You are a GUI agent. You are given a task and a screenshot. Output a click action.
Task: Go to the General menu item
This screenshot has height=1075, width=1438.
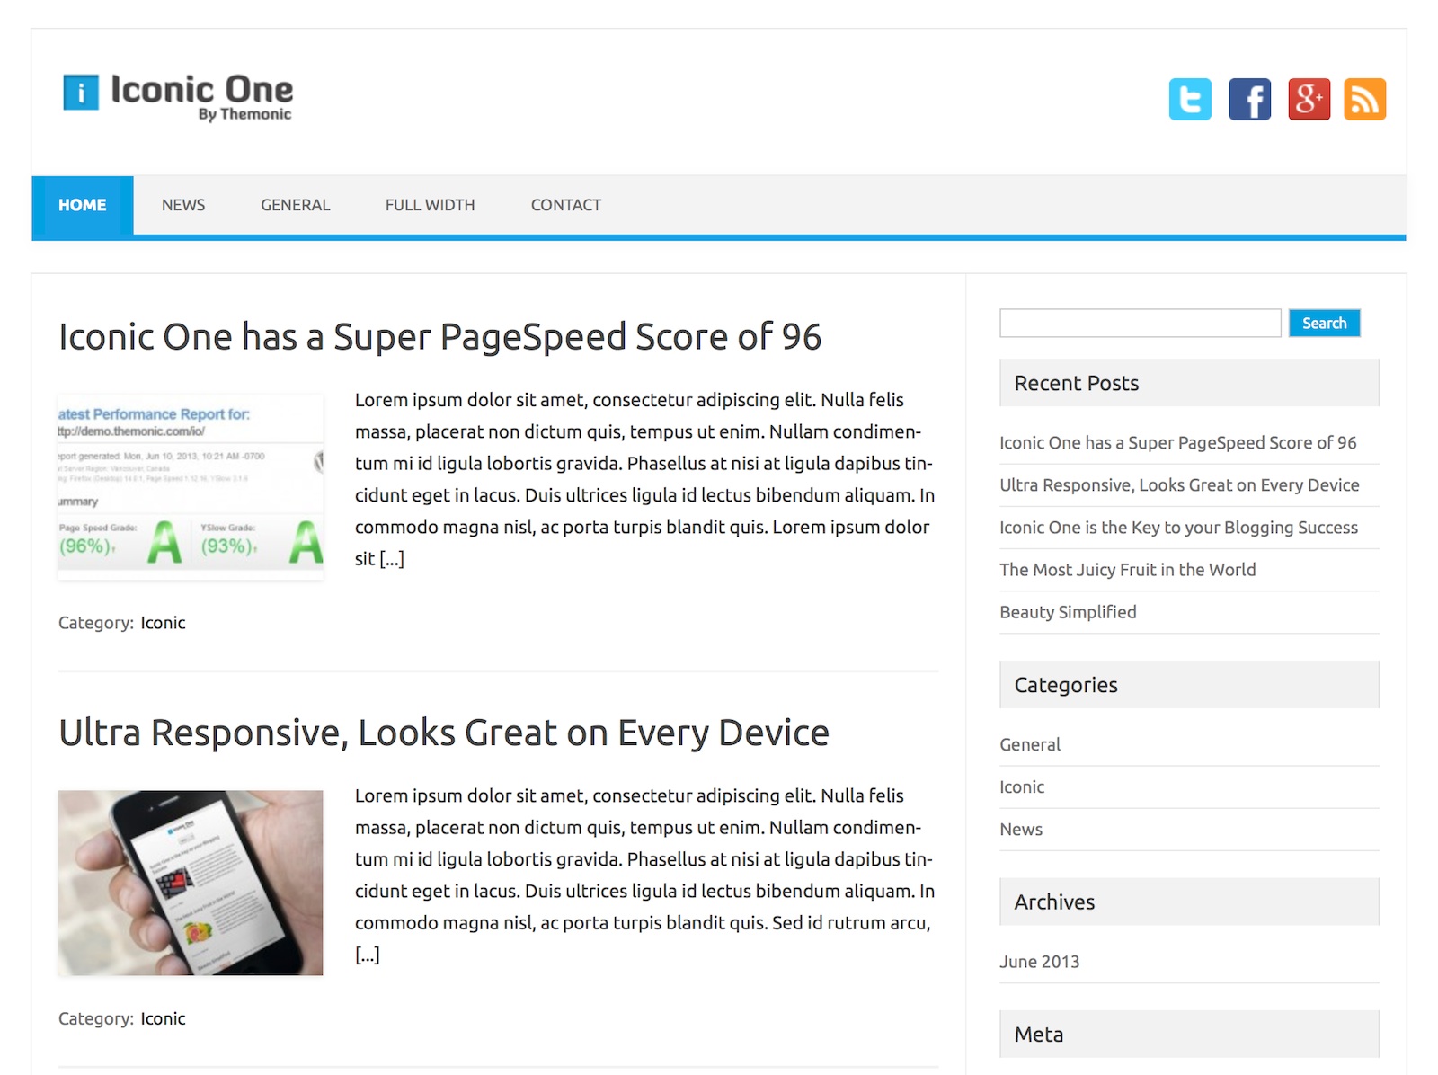295,205
